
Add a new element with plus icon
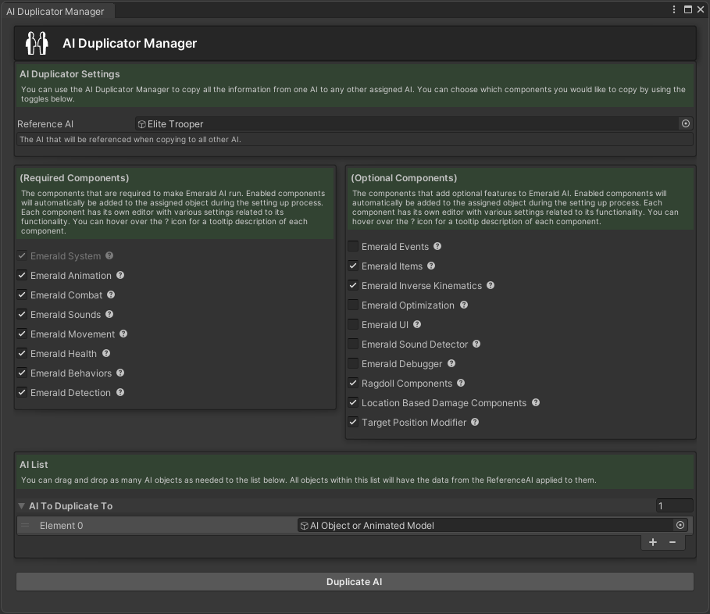(x=652, y=542)
